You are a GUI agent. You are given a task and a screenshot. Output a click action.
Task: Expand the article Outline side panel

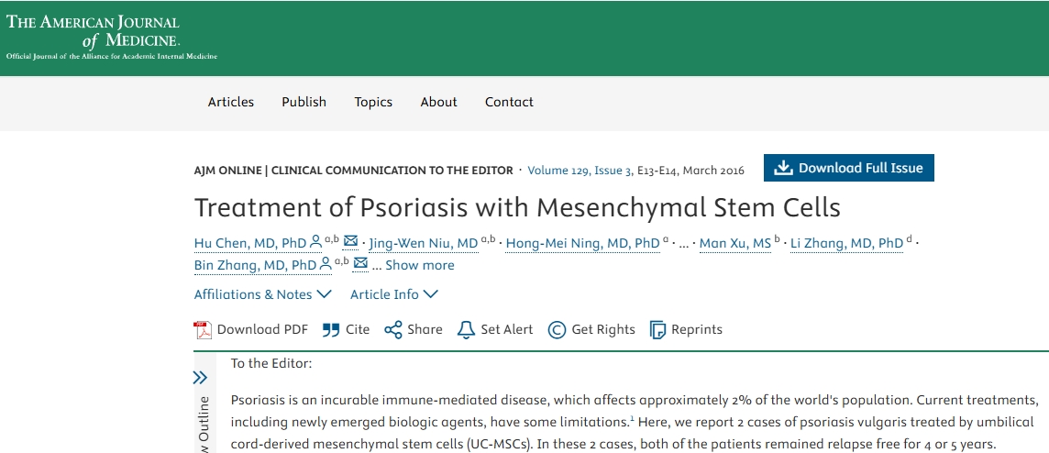[201, 377]
